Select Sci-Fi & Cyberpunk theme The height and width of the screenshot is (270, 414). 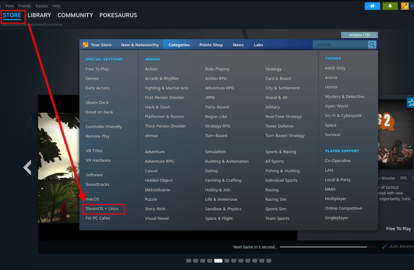(343, 116)
